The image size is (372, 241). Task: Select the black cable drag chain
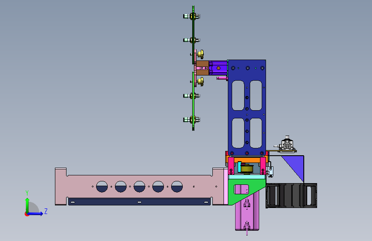[291, 196]
